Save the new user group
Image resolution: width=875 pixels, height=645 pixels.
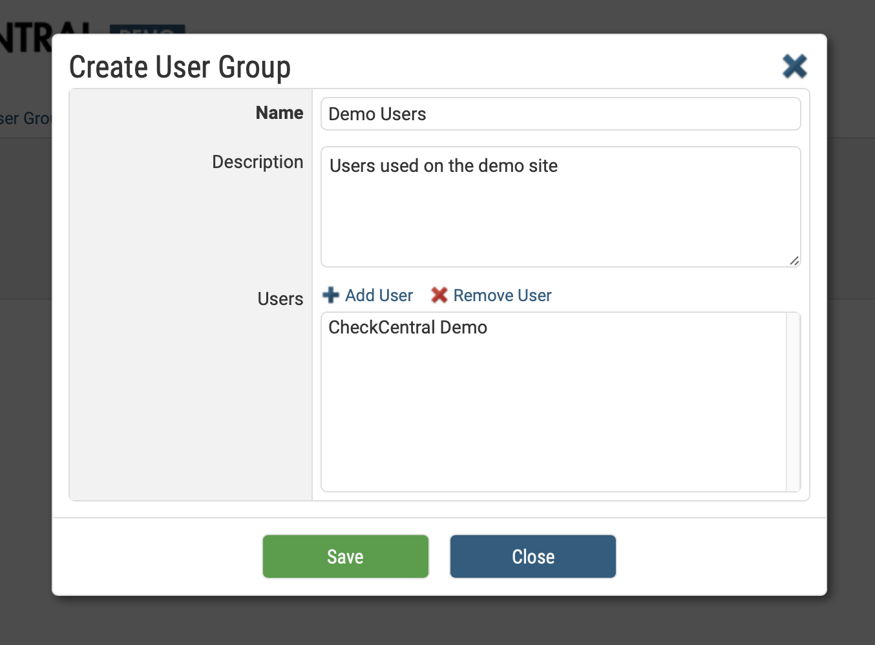(x=346, y=556)
